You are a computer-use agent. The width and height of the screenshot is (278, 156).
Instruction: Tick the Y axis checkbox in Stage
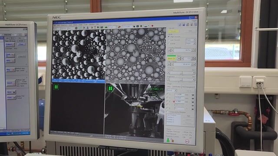[168, 97]
